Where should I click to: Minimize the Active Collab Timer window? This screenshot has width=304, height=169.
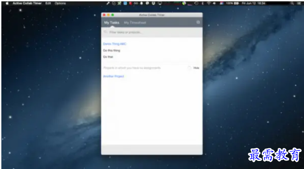point(108,15)
